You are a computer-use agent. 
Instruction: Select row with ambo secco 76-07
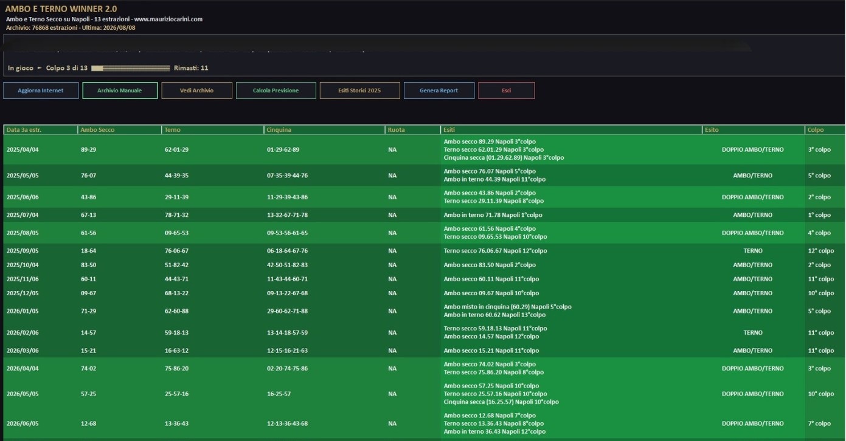[424, 176]
